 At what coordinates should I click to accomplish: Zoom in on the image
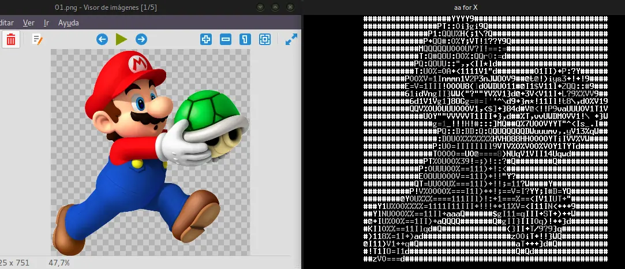[x=206, y=39]
